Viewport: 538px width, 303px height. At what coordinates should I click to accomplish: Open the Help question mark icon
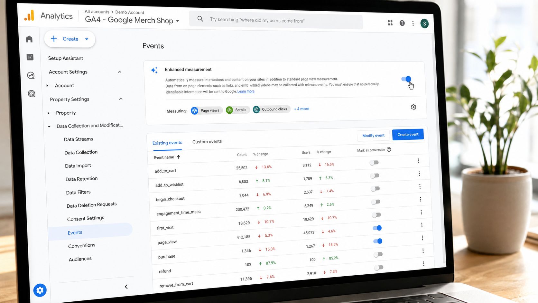pos(402,23)
